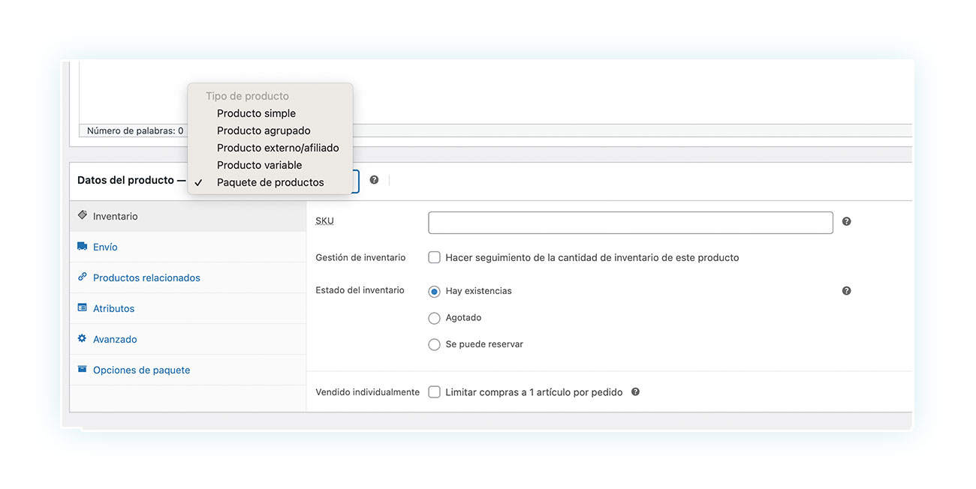The width and height of the screenshot is (976, 489).
Task: Click the Envío truck icon
Action: [x=83, y=246]
